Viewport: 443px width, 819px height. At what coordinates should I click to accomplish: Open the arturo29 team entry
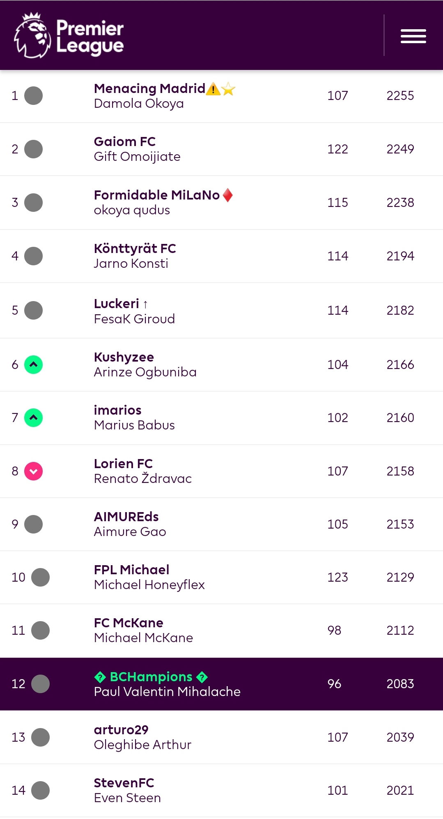[x=121, y=730]
